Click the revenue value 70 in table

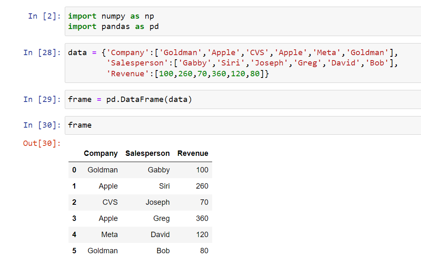click(x=204, y=202)
